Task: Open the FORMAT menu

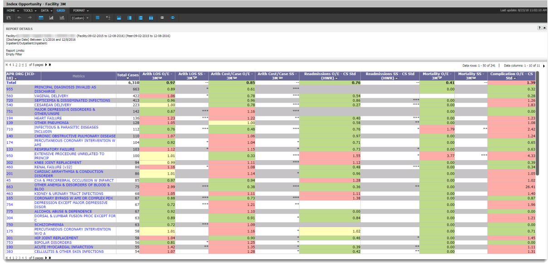Action: point(81,10)
